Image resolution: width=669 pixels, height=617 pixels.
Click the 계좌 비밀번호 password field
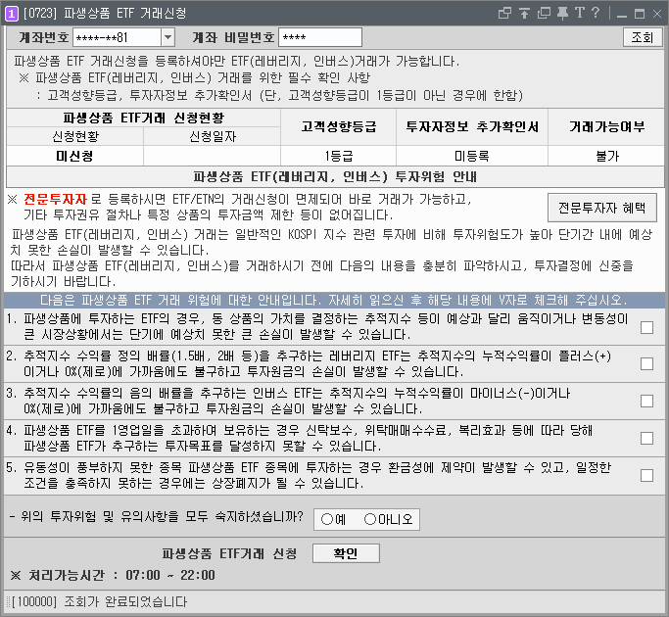tap(320, 37)
